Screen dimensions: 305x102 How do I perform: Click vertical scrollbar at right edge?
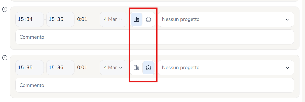(x=303, y=51)
